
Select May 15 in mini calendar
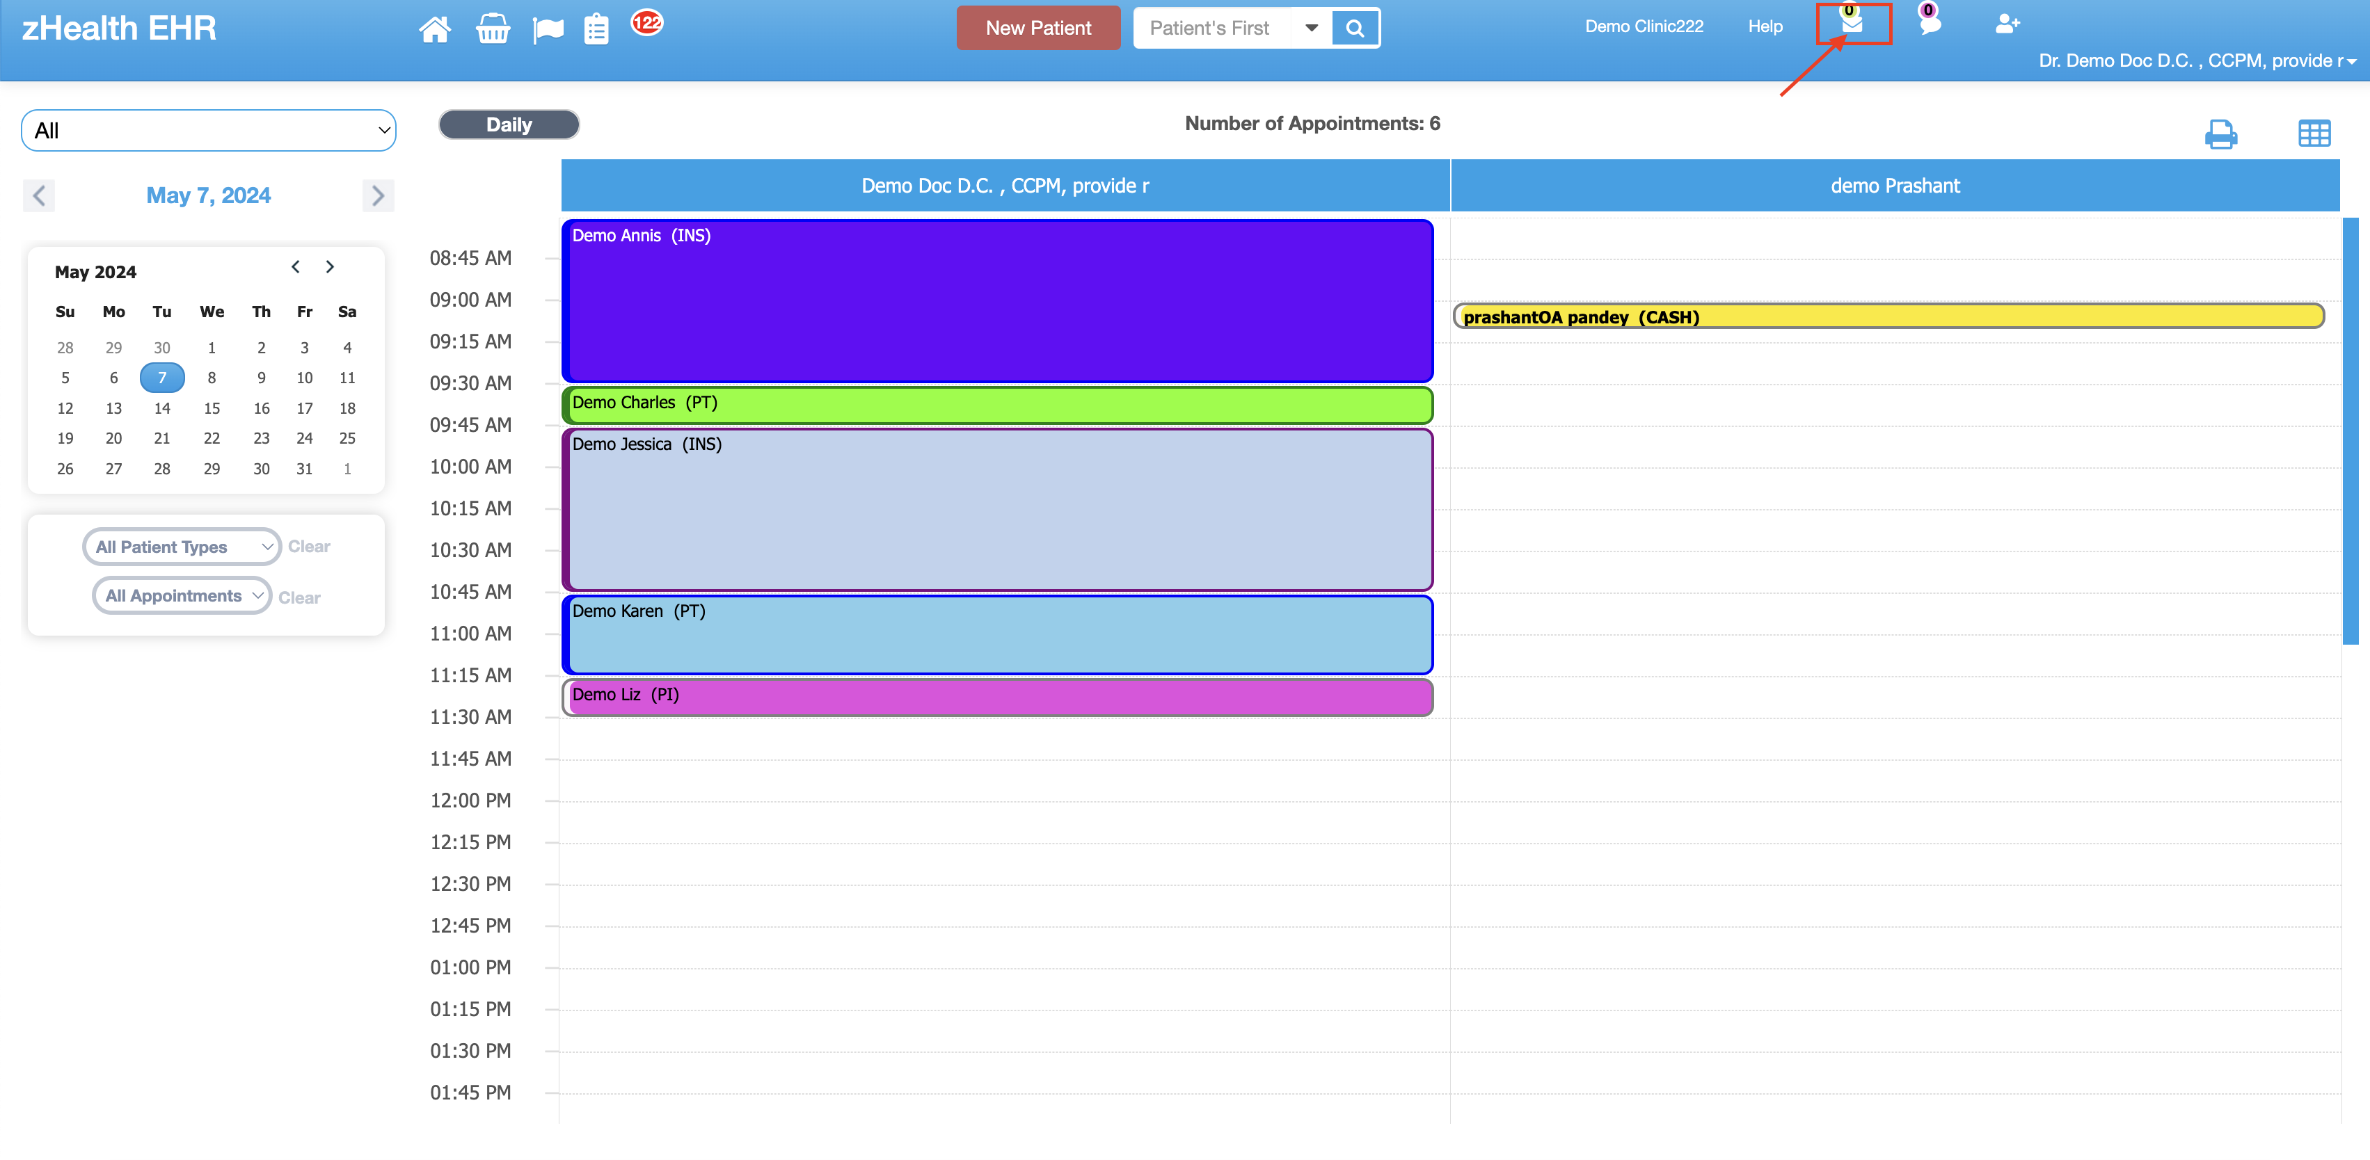click(212, 408)
